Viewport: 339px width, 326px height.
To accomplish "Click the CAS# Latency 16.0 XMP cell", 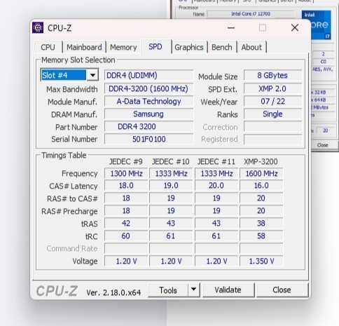I will (261, 186).
